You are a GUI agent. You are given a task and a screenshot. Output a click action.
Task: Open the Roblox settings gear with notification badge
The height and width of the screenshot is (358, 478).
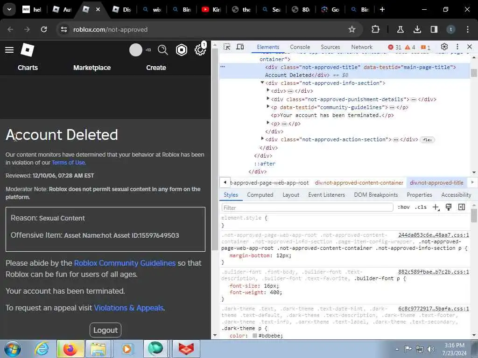click(x=200, y=50)
